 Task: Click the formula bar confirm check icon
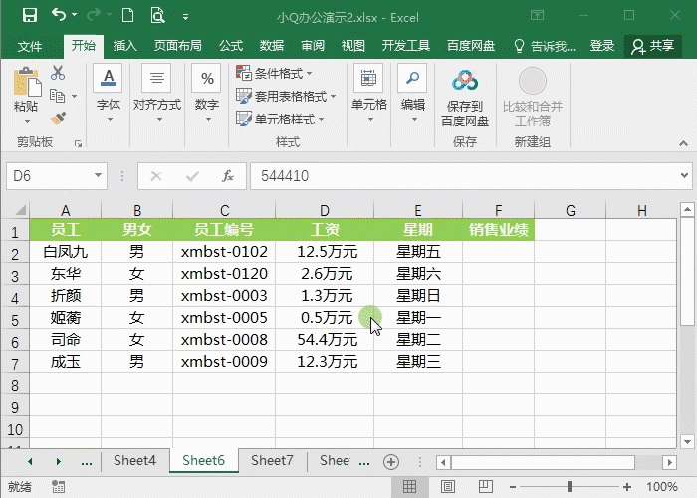[192, 176]
